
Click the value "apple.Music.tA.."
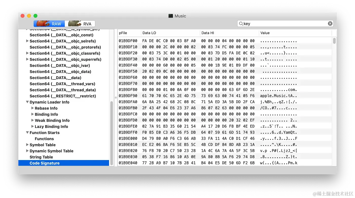278,96
